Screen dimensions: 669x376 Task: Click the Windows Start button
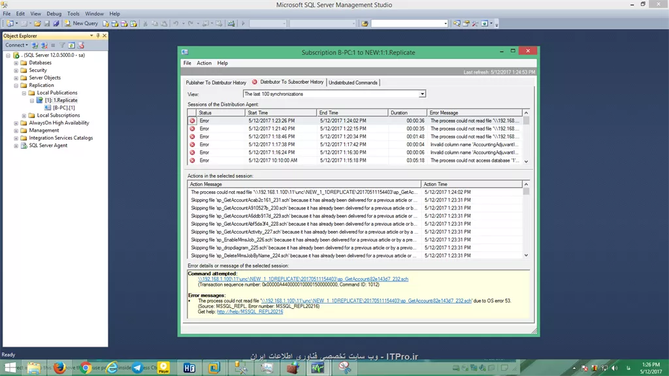click(10, 368)
